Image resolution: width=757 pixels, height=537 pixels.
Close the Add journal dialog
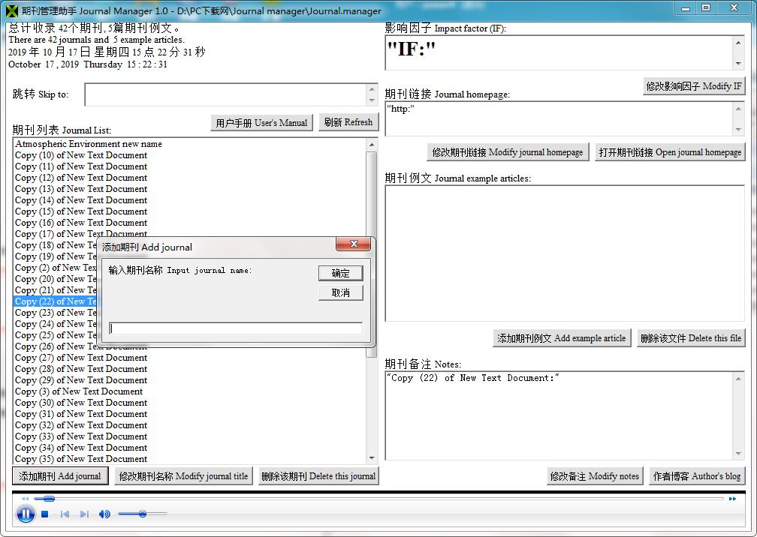[354, 244]
